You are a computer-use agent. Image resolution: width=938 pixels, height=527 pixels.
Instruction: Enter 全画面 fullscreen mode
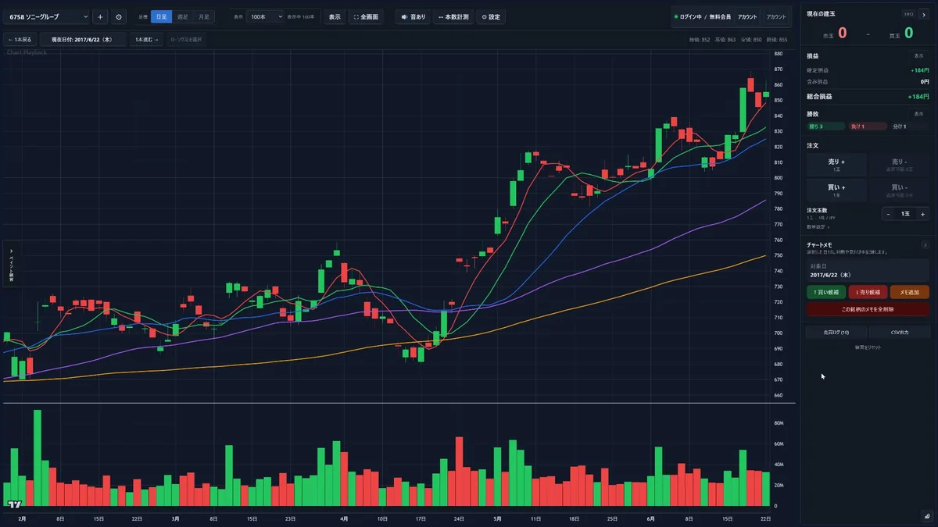366,16
